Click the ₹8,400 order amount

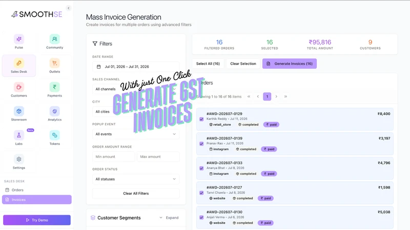(x=383, y=113)
